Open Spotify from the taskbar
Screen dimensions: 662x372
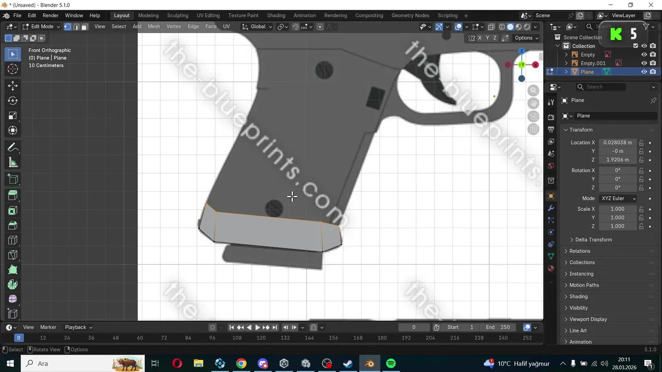391,364
